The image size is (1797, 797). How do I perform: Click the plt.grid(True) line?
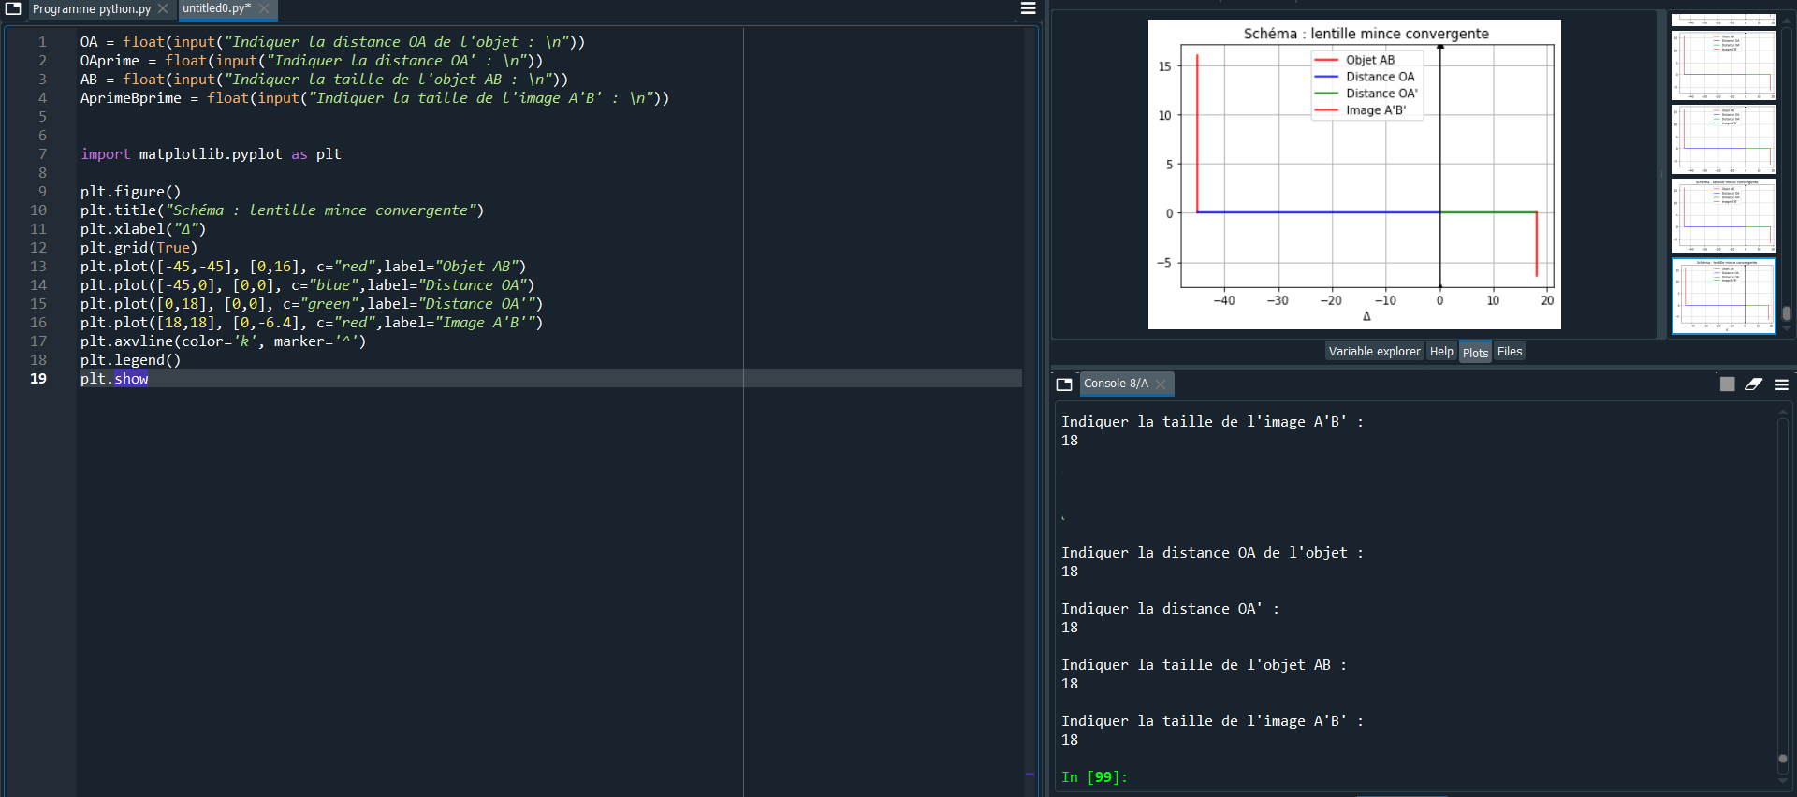(139, 248)
